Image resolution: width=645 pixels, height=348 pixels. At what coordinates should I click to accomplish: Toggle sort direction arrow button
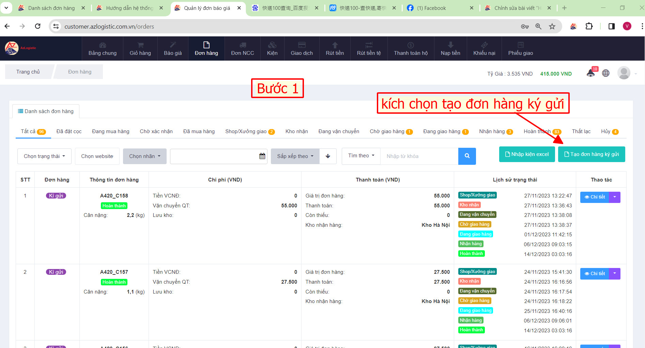pyautogui.click(x=328, y=156)
